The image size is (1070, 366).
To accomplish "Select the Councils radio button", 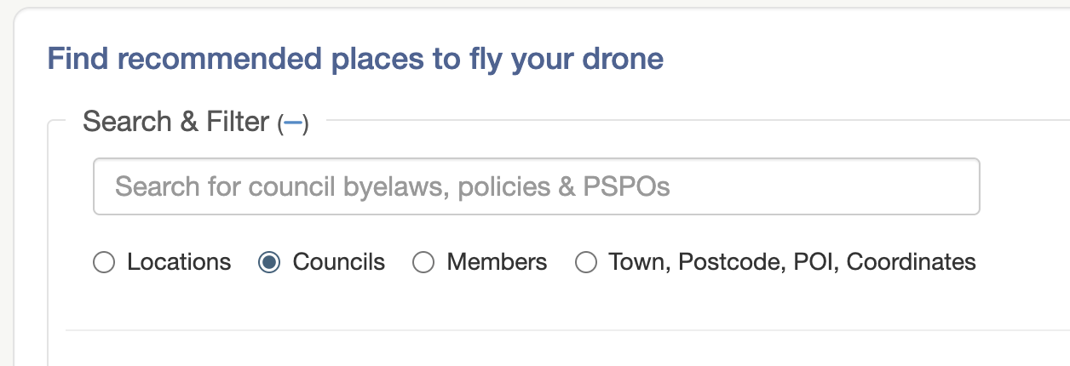I will (x=269, y=263).
